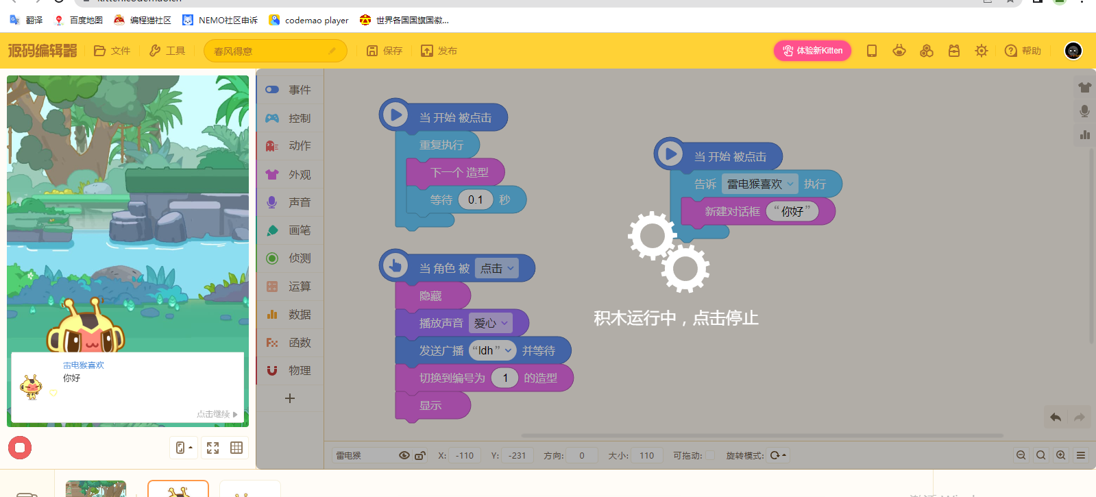Viewport: 1096px width, 497px height.
Task: Open the 百度地图 bookmark
Action: (x=79, y=20)
